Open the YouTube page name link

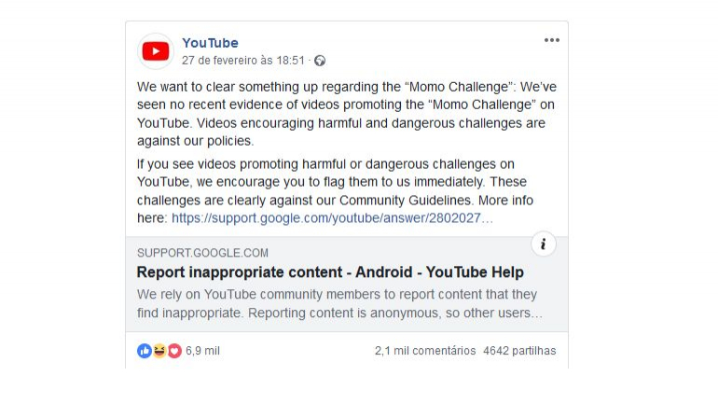tap(210, 43)
